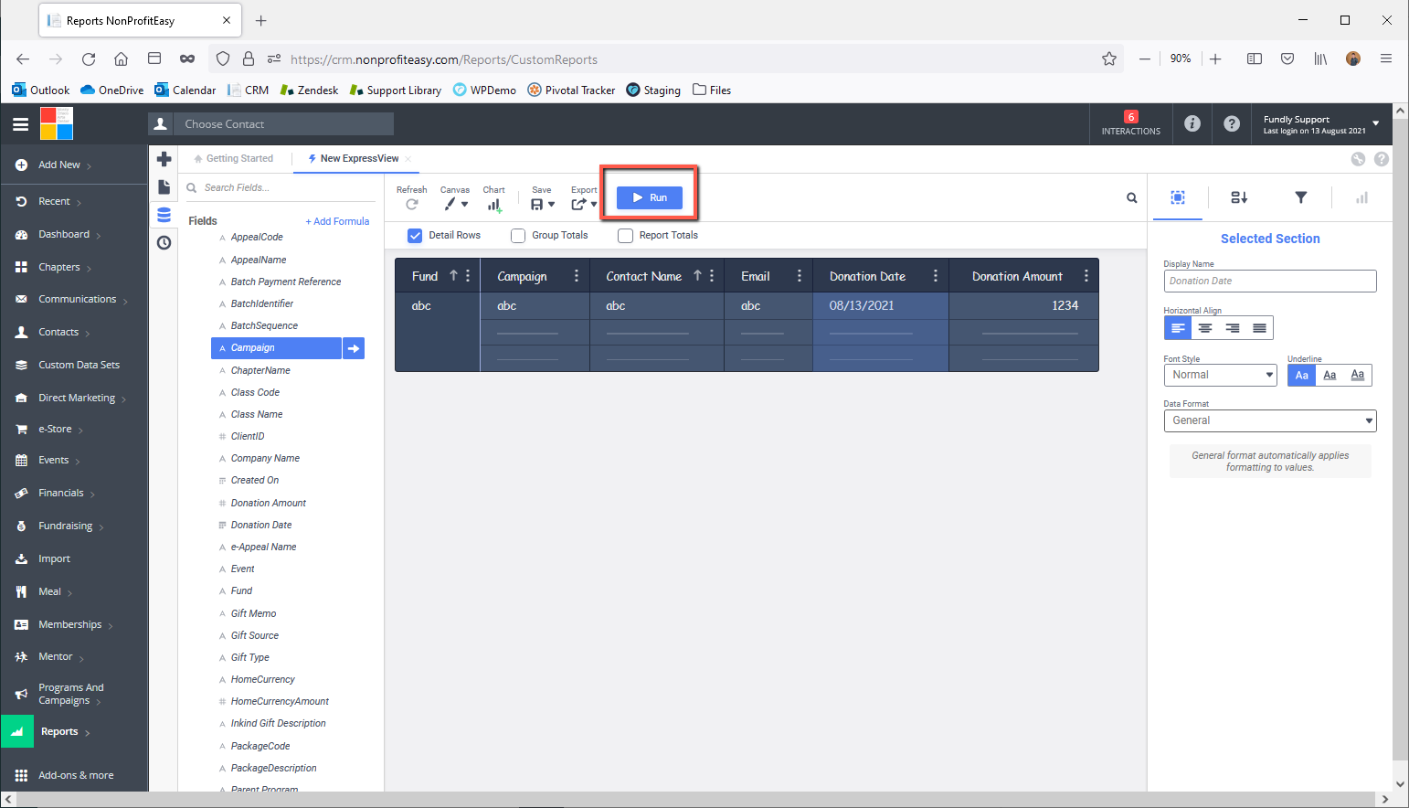Viewport: 1409px width, 808px height.
Task: Click the clock schedule sidebar icon
Action: pos(164,242)
